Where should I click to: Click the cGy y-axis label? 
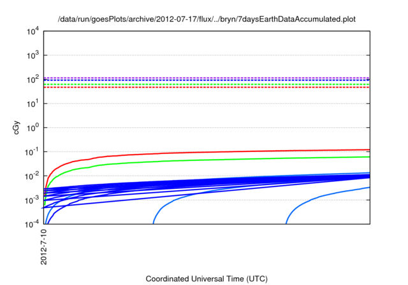[x=17, y=127]
